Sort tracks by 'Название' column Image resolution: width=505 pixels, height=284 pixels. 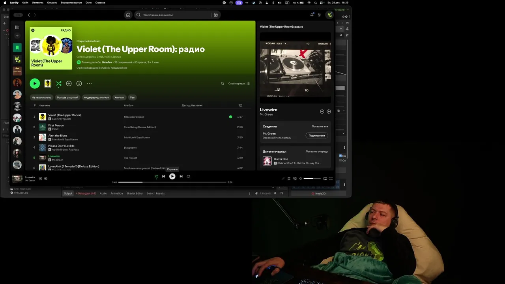pyautogui.click(x=44, y=105)
